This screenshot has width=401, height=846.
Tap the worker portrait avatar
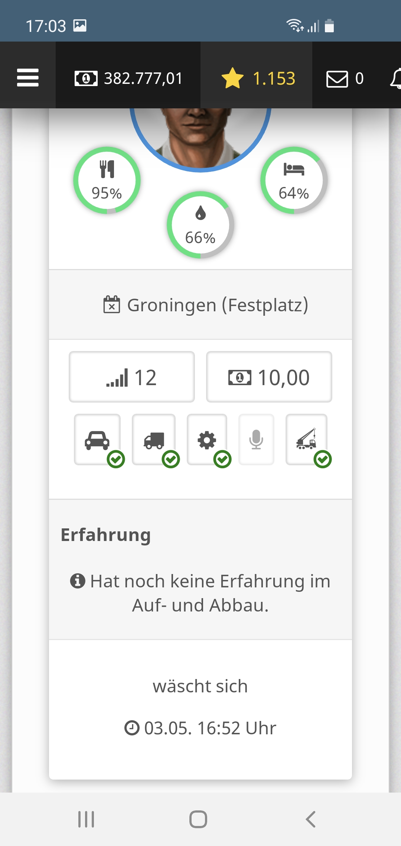click(x=200, y=134)
